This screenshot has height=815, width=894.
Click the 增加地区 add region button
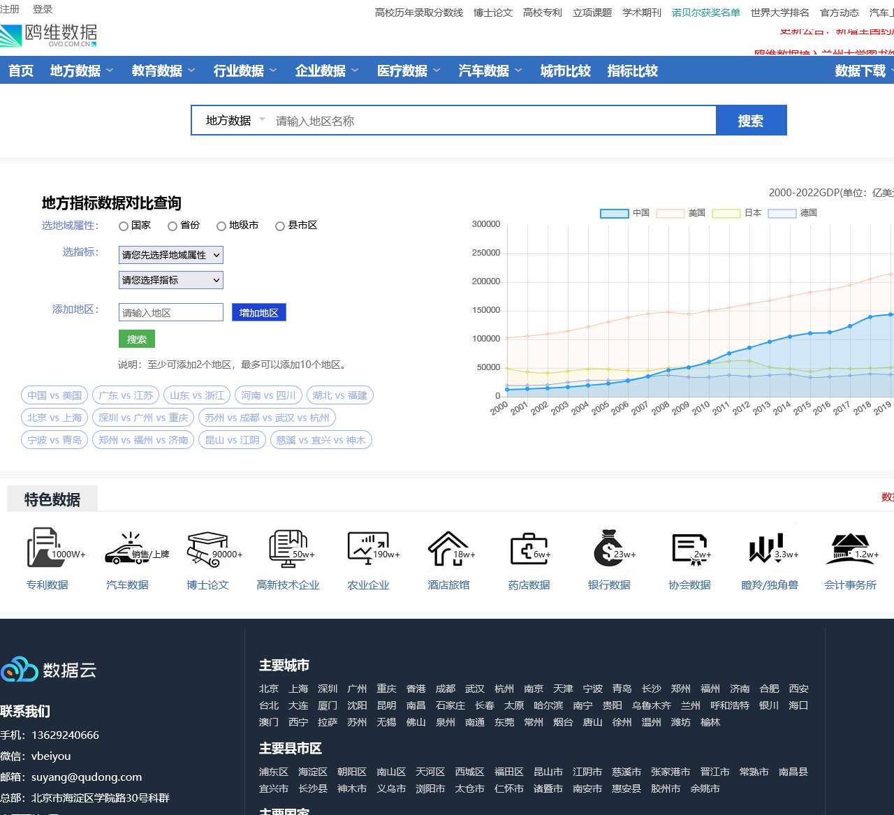[258, 312]
